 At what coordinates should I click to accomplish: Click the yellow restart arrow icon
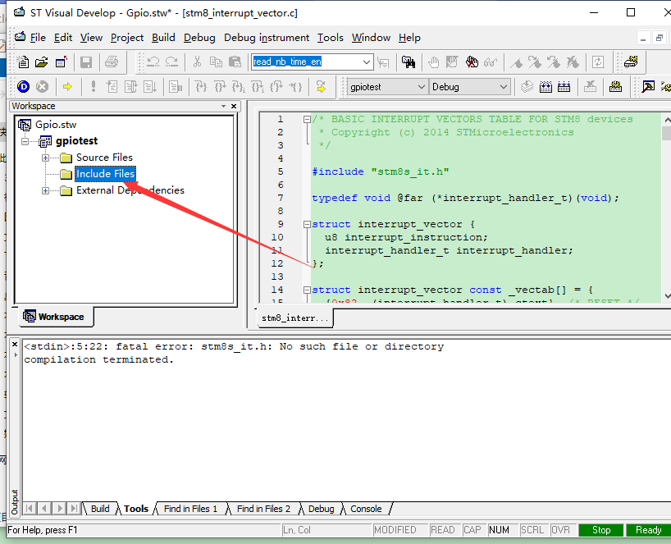click(321, 87)
